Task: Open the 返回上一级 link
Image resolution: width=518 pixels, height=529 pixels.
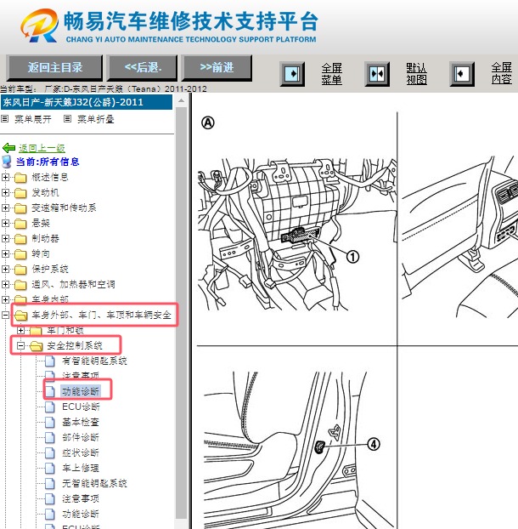Action: point(42,148)
